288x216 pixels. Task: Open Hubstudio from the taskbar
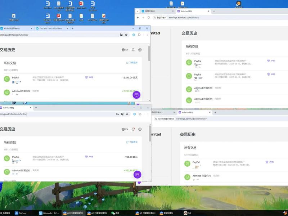pyautogui.click(x=49, y=213)
